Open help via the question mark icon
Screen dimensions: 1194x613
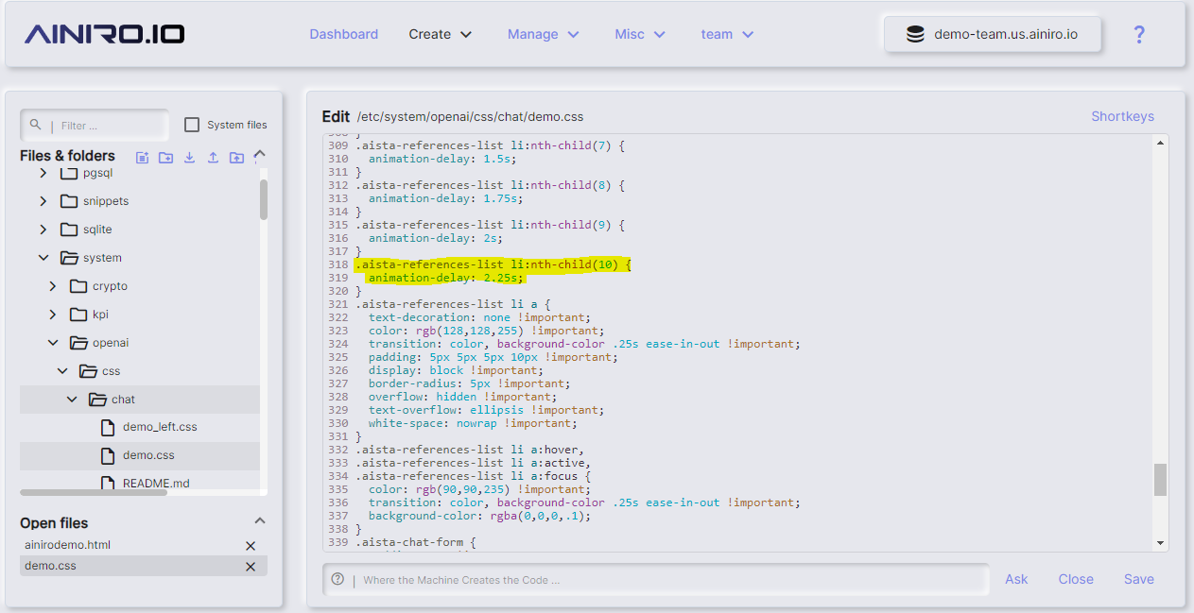tap(1139, 34)
